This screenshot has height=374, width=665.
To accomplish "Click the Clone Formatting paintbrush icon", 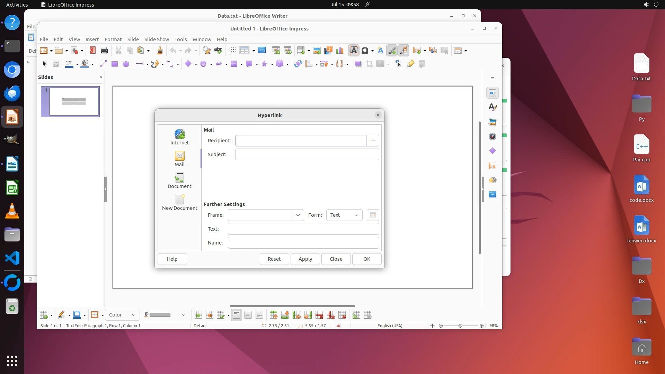I will [160, 51].
